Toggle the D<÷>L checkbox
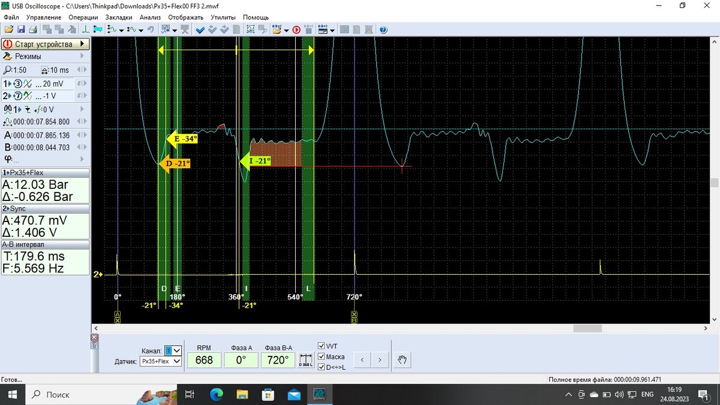720x405 pixels. 321,367
